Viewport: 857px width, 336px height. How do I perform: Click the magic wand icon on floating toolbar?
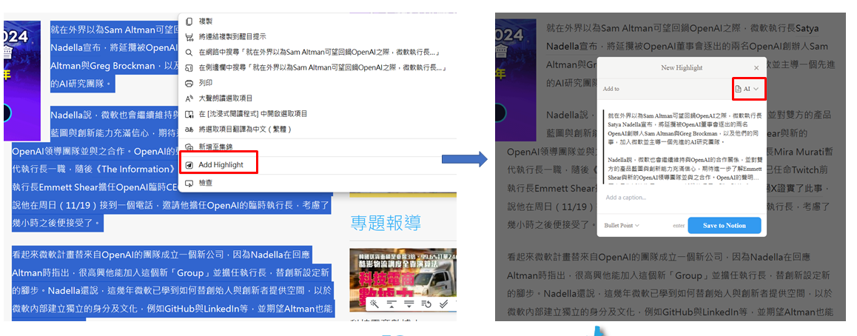375,303
